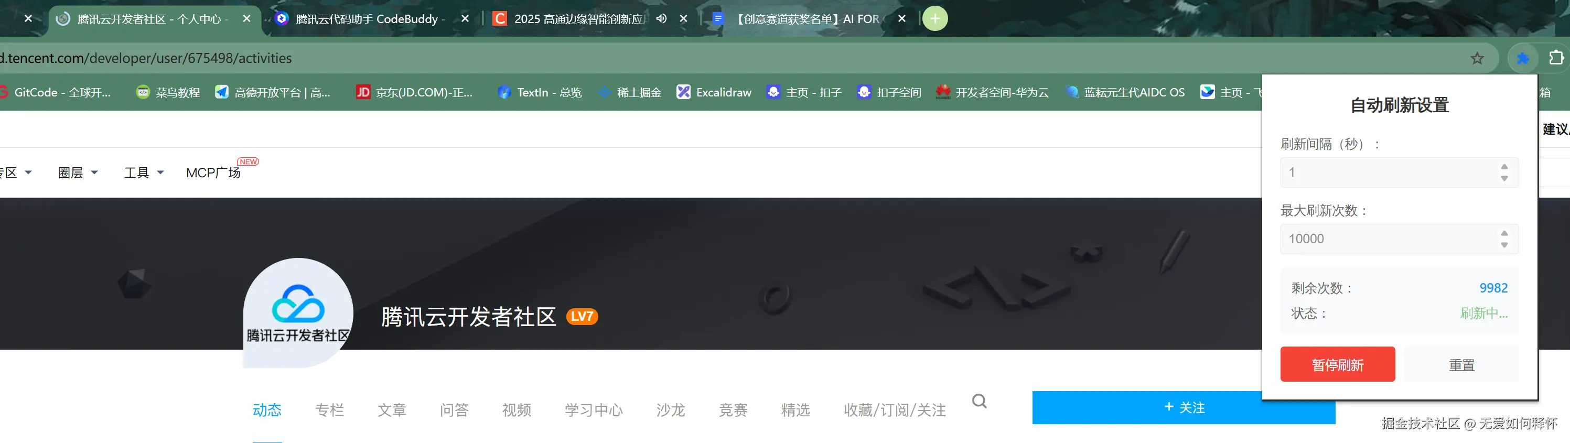
Task: Click the 刷新中... status text
Action: 1484,314
